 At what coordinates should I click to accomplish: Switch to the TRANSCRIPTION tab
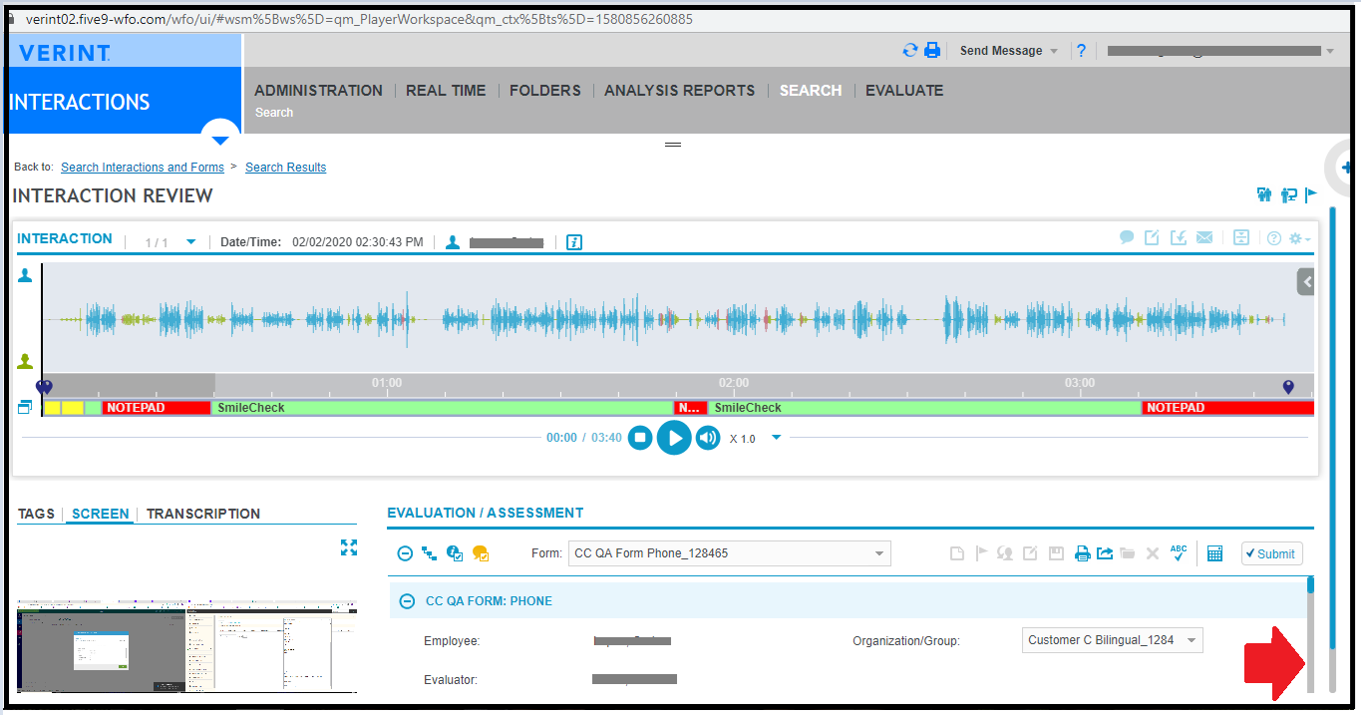(x=203, y=514)
